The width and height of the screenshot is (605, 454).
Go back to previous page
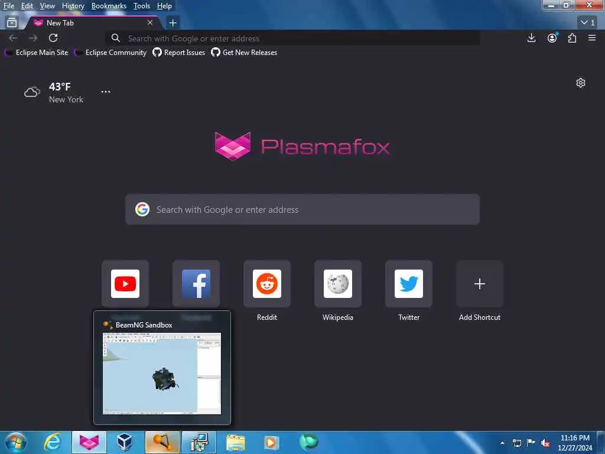click(x=13, y=38)
